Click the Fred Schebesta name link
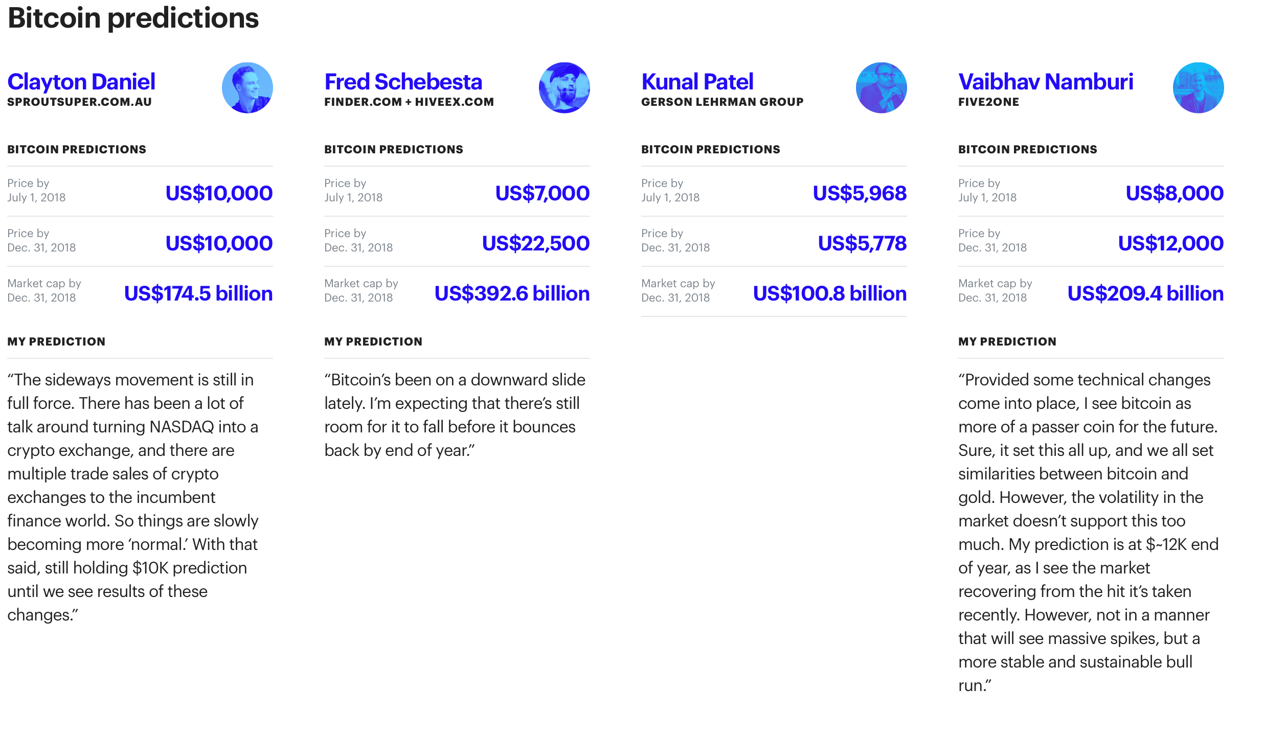1264x736 pixels. [x=403, y=82]
